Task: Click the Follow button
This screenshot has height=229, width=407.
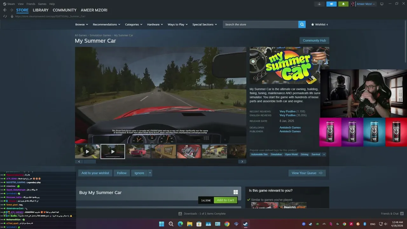Action: [121, 173]
